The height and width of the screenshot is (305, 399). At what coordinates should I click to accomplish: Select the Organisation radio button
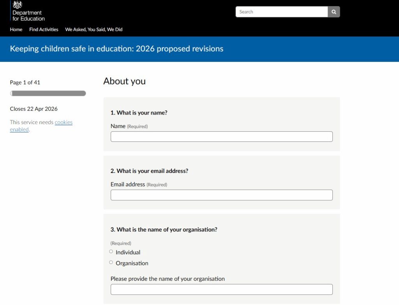click(x=111, y=263)
